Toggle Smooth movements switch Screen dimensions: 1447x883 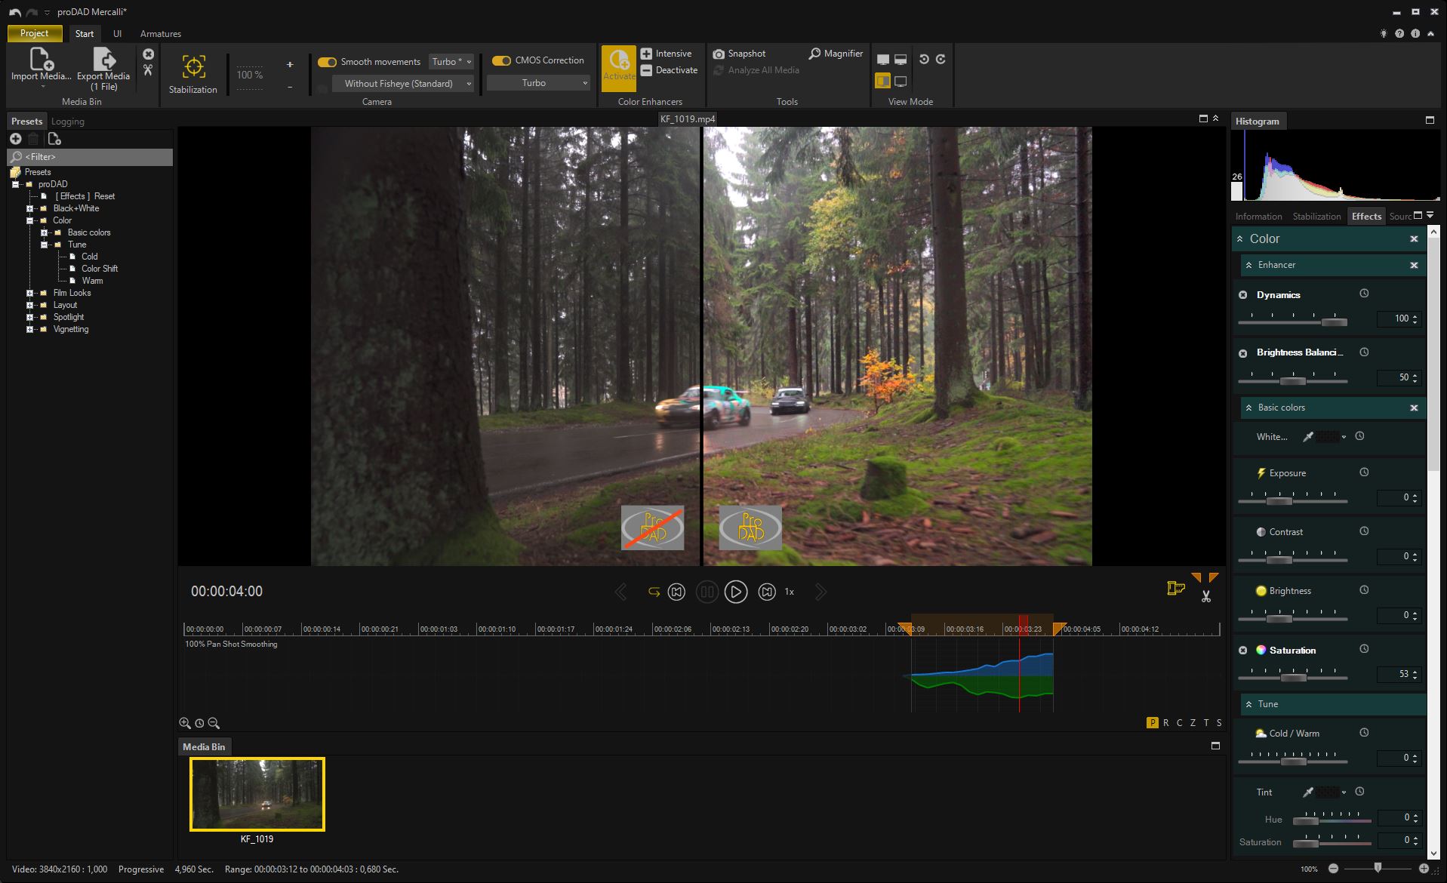click(x=327, y=62)
